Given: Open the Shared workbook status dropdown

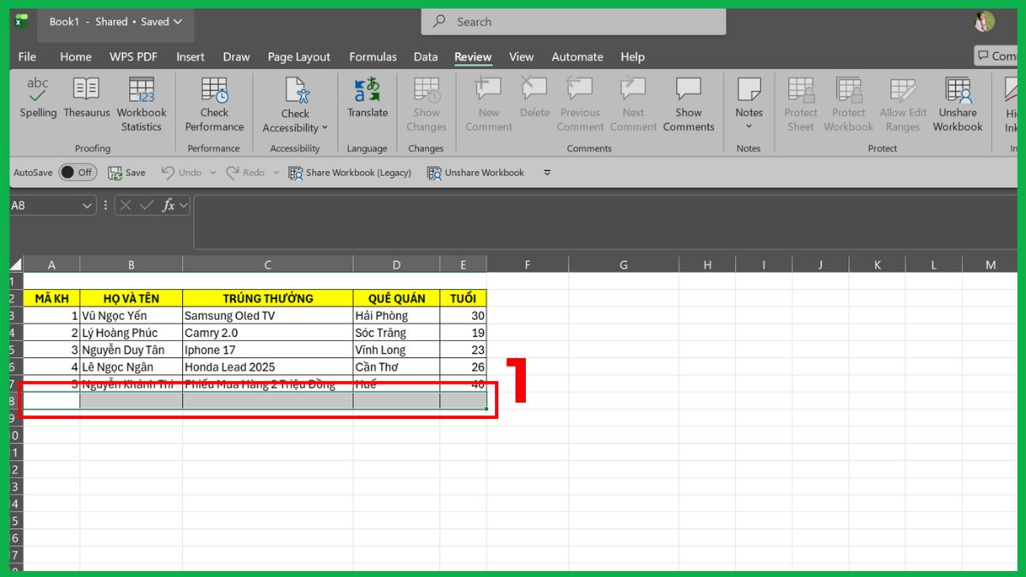Looking at the screenshot, I should [179, 21].
